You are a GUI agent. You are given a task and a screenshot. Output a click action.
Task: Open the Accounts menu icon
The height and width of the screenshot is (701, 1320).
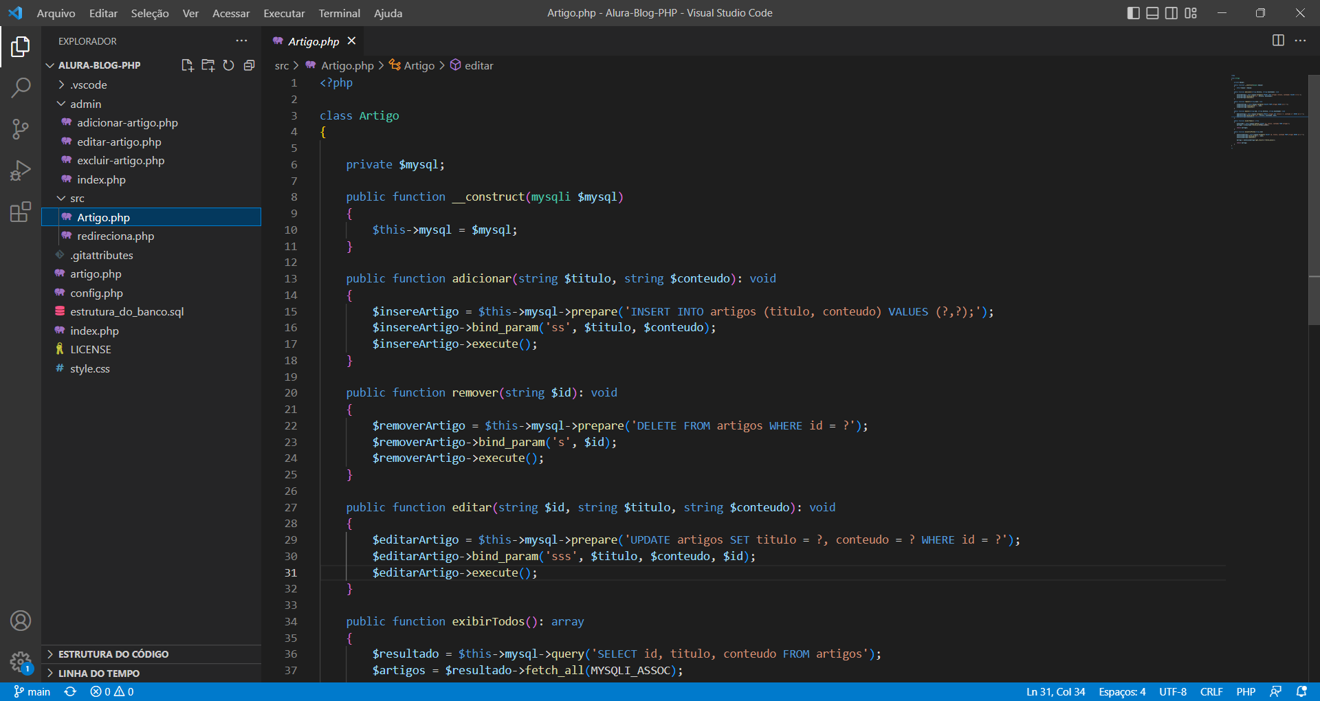tap(21, 621)
